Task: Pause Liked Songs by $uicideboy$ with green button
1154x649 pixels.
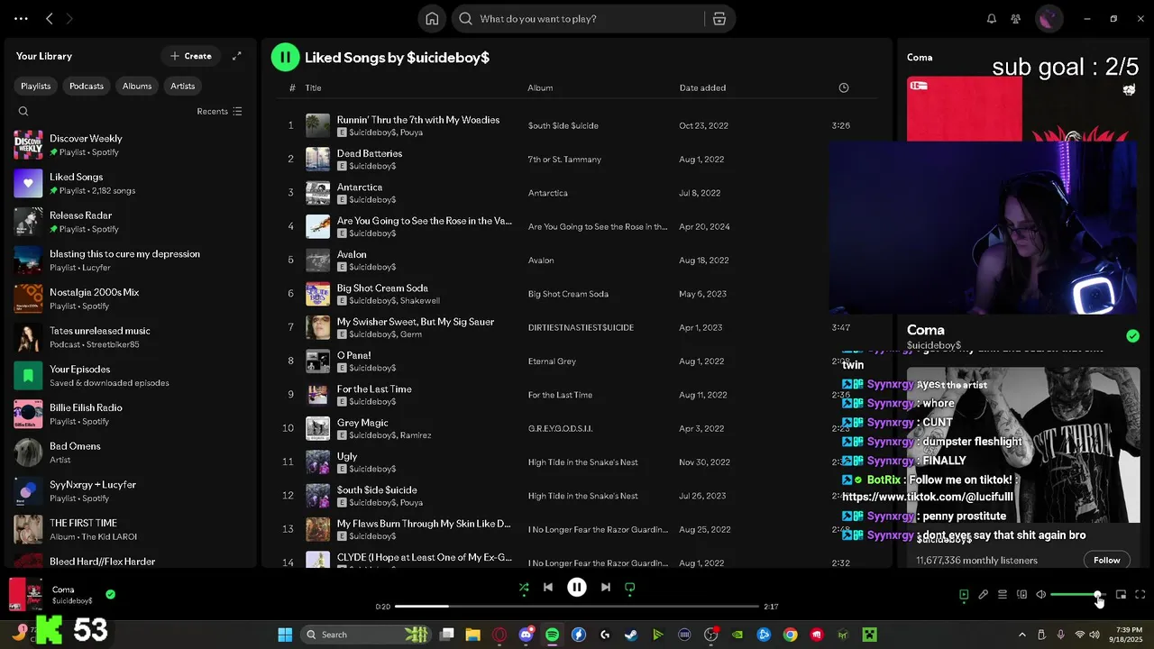Action: (x=285, y=57)
